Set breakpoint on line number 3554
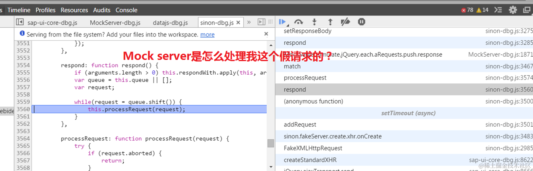 pos(23,65)
